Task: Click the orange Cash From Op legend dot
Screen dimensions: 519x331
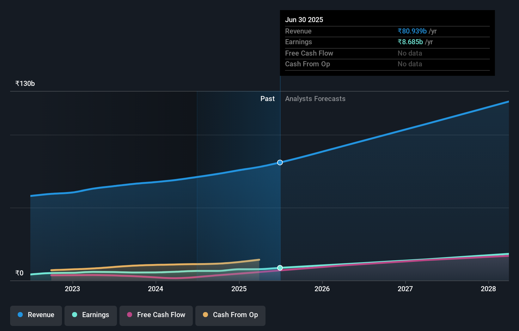Action: pyautogui.click(x=205, y=315)
